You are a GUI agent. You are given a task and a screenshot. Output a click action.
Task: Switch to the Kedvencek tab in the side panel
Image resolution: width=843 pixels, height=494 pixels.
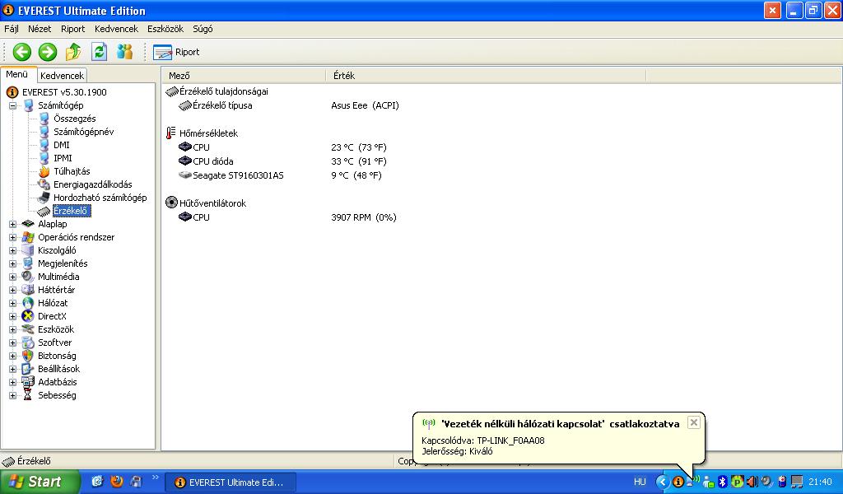pyautogui.click(x=62, y=76)
